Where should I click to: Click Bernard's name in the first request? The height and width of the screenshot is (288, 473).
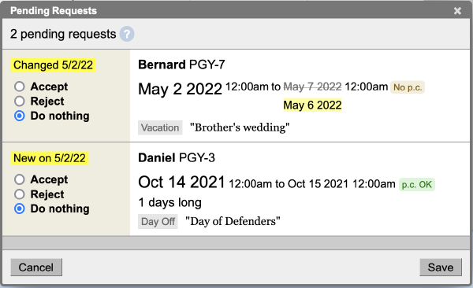pos(162,65)
